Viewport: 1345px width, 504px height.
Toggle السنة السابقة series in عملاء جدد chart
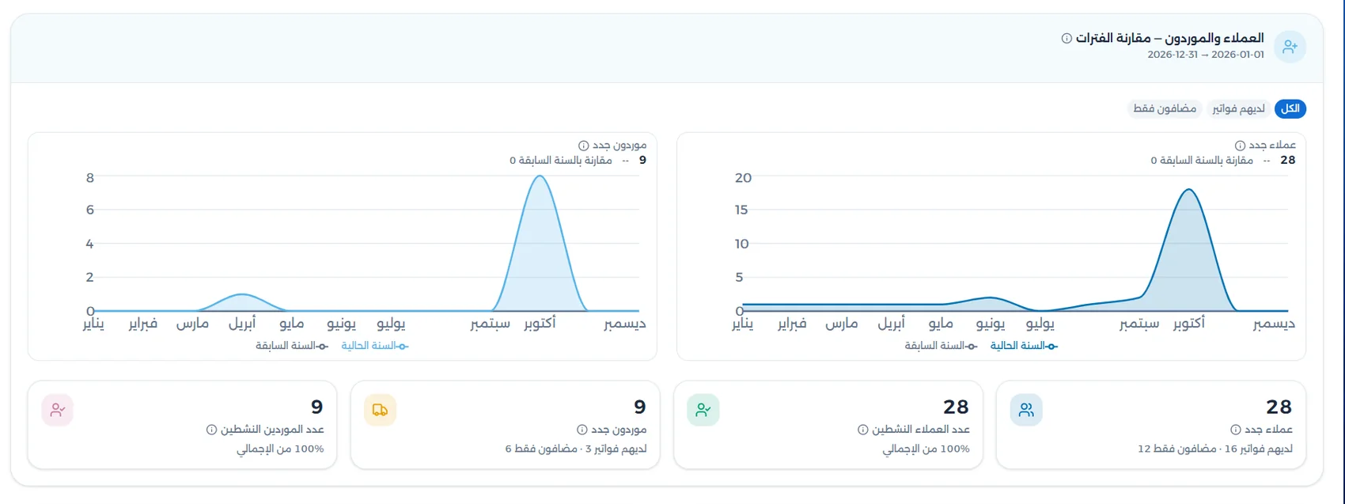coord(939,346)
